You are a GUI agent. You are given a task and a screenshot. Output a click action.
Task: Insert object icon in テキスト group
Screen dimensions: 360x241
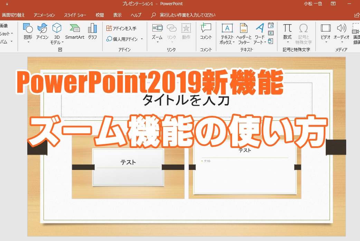point(271,41)
